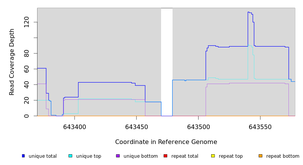Image resolution: width=303 pixels, height=165 pixels.
Task: Select the "repeat top" legend label
Action: 231,156
